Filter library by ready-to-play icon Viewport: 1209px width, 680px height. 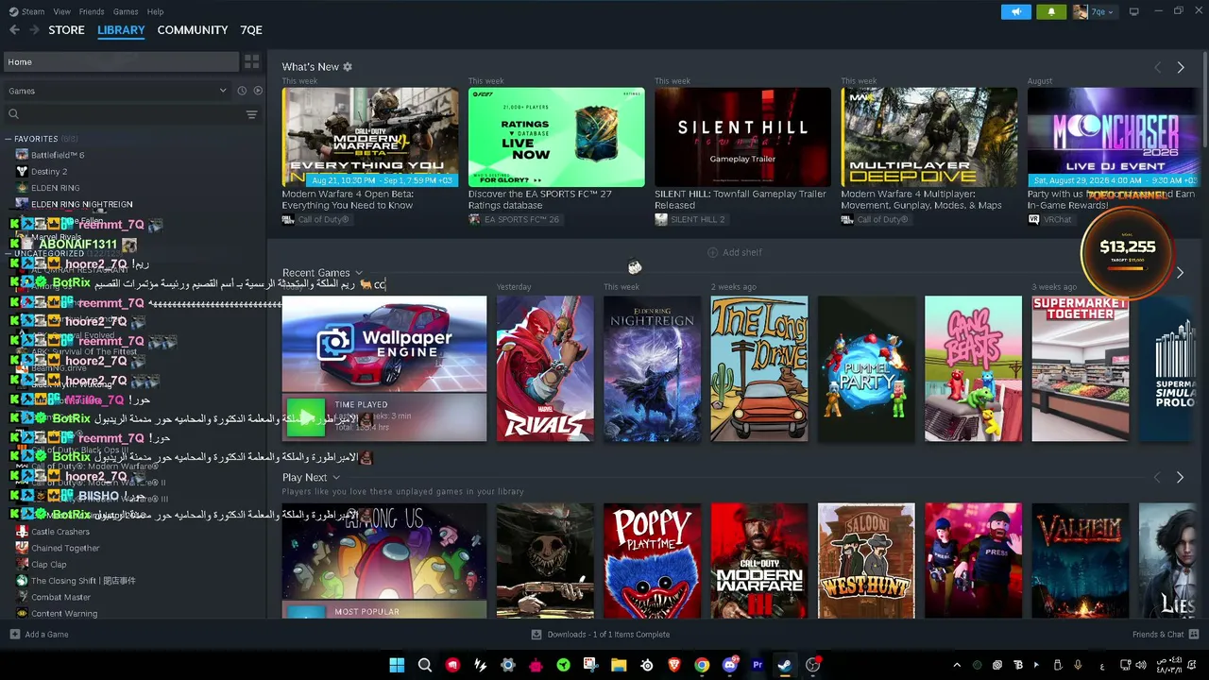click(258, 91)
